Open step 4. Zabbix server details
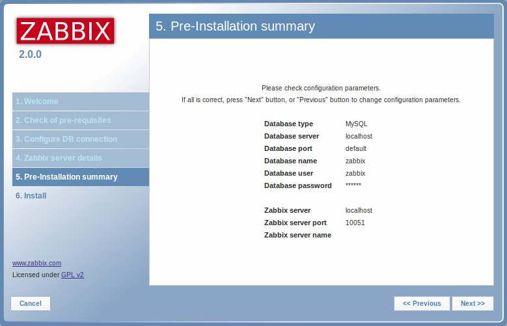 [x=81, y=158]
